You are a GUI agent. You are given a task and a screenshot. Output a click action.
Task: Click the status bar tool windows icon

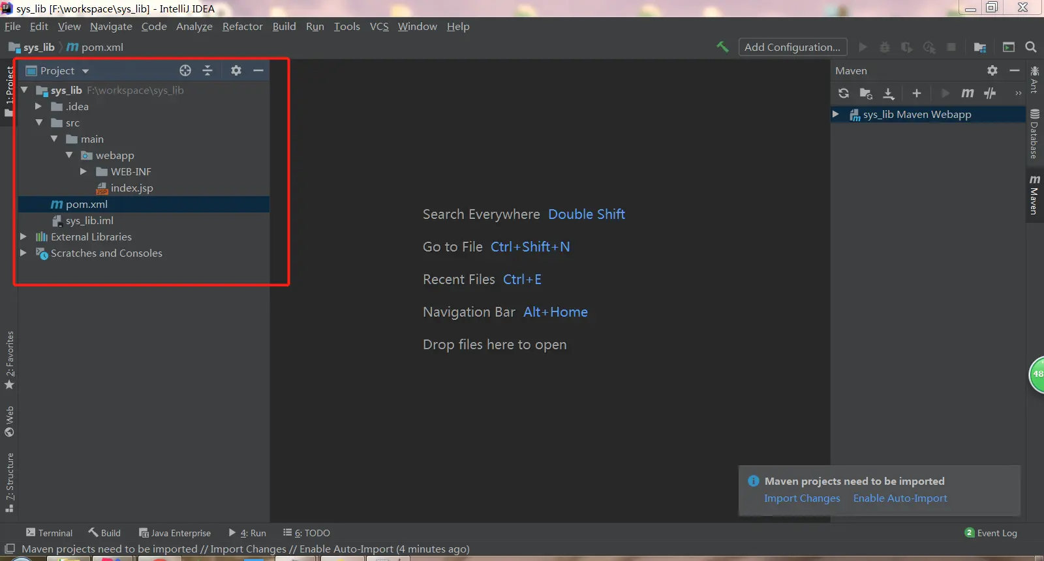click(x=10, y=549)
